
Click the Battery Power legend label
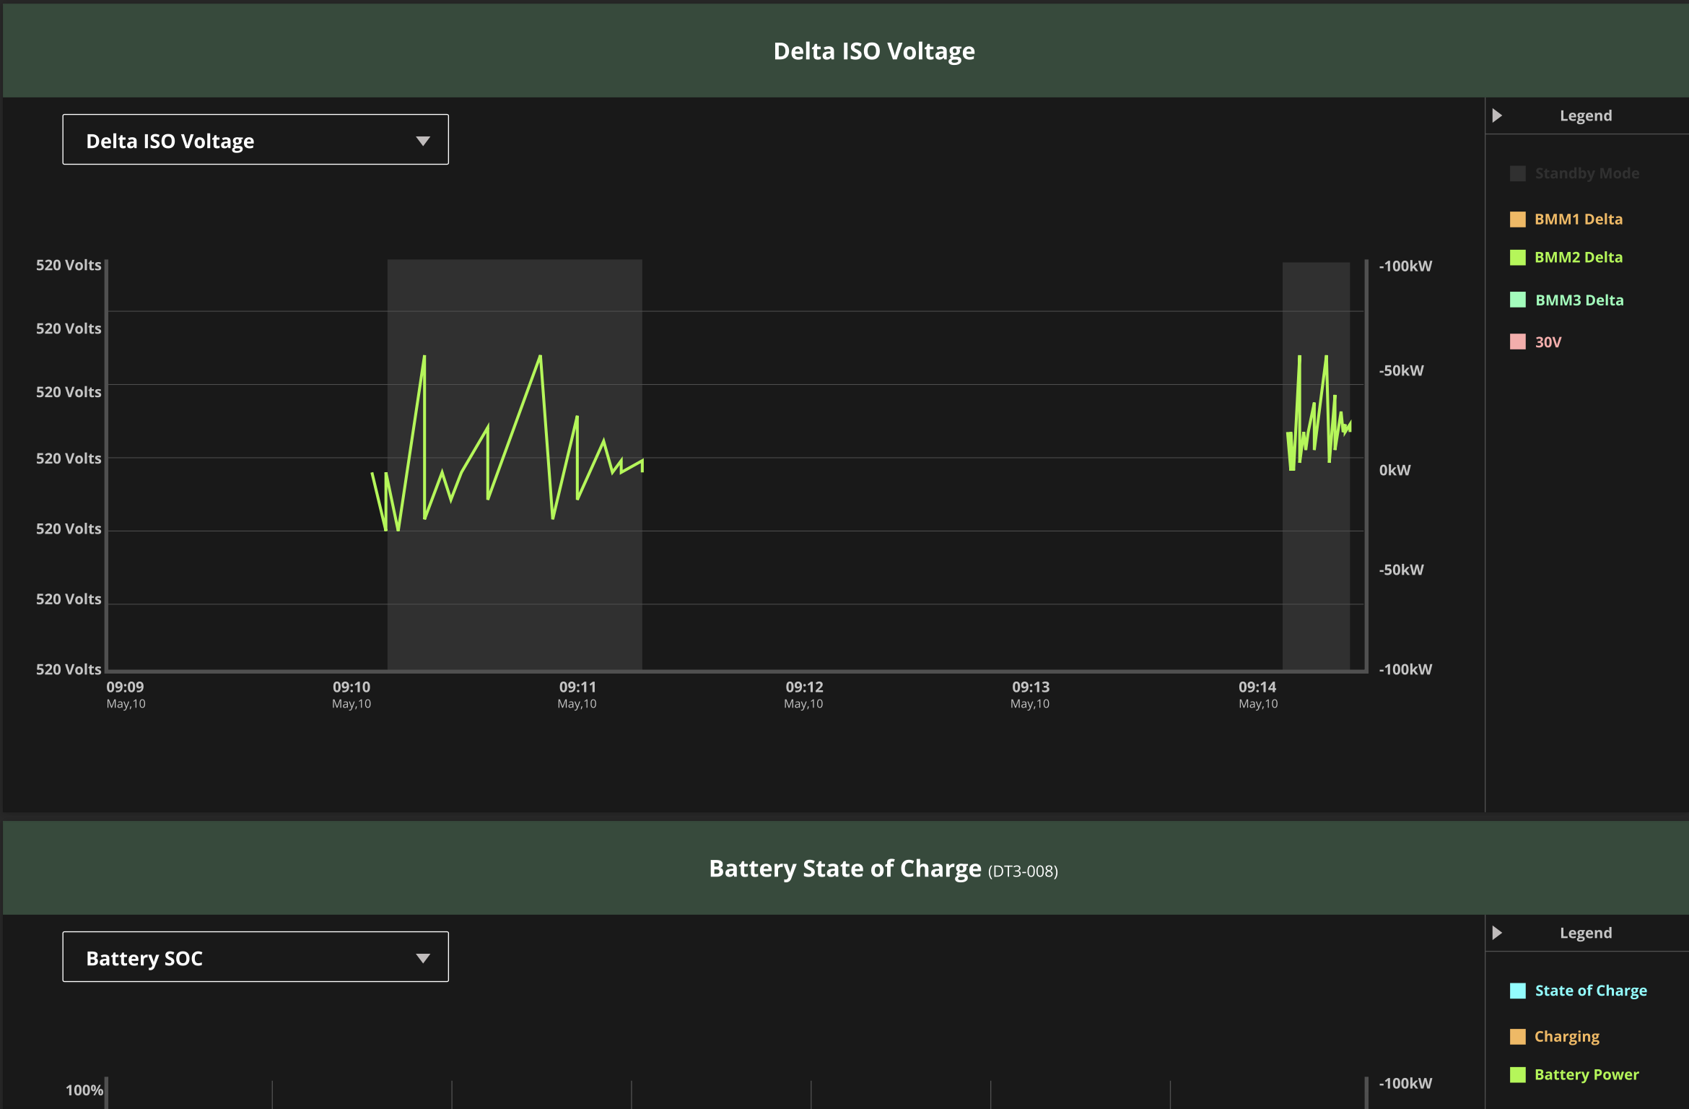pyautogui.click(x=1586, y=1075)
